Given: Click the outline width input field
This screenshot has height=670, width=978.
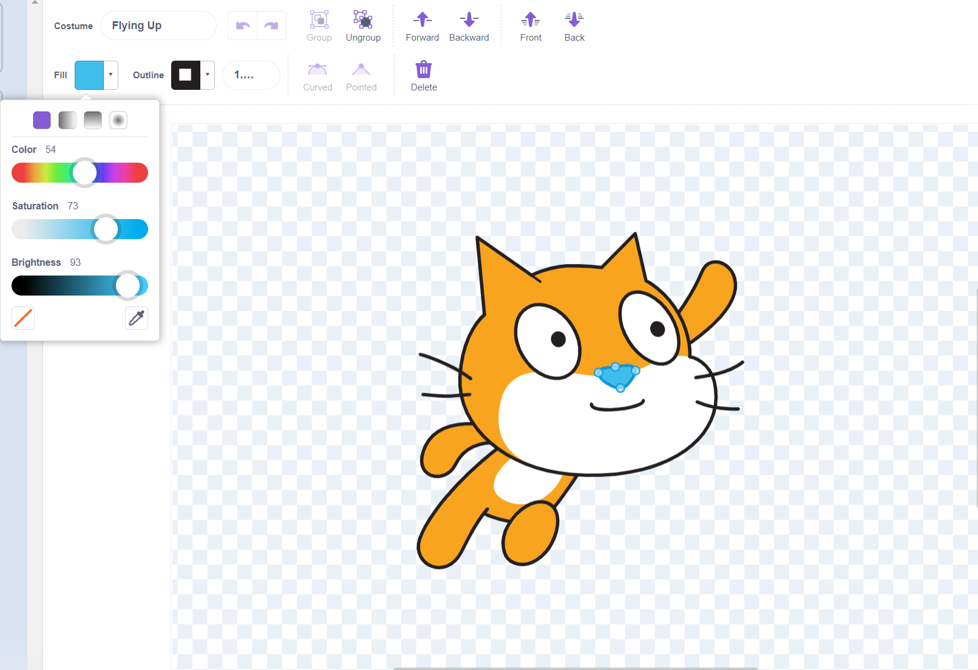Looking at the screenshot, I should pyautogui.click(x=251, y=75).
